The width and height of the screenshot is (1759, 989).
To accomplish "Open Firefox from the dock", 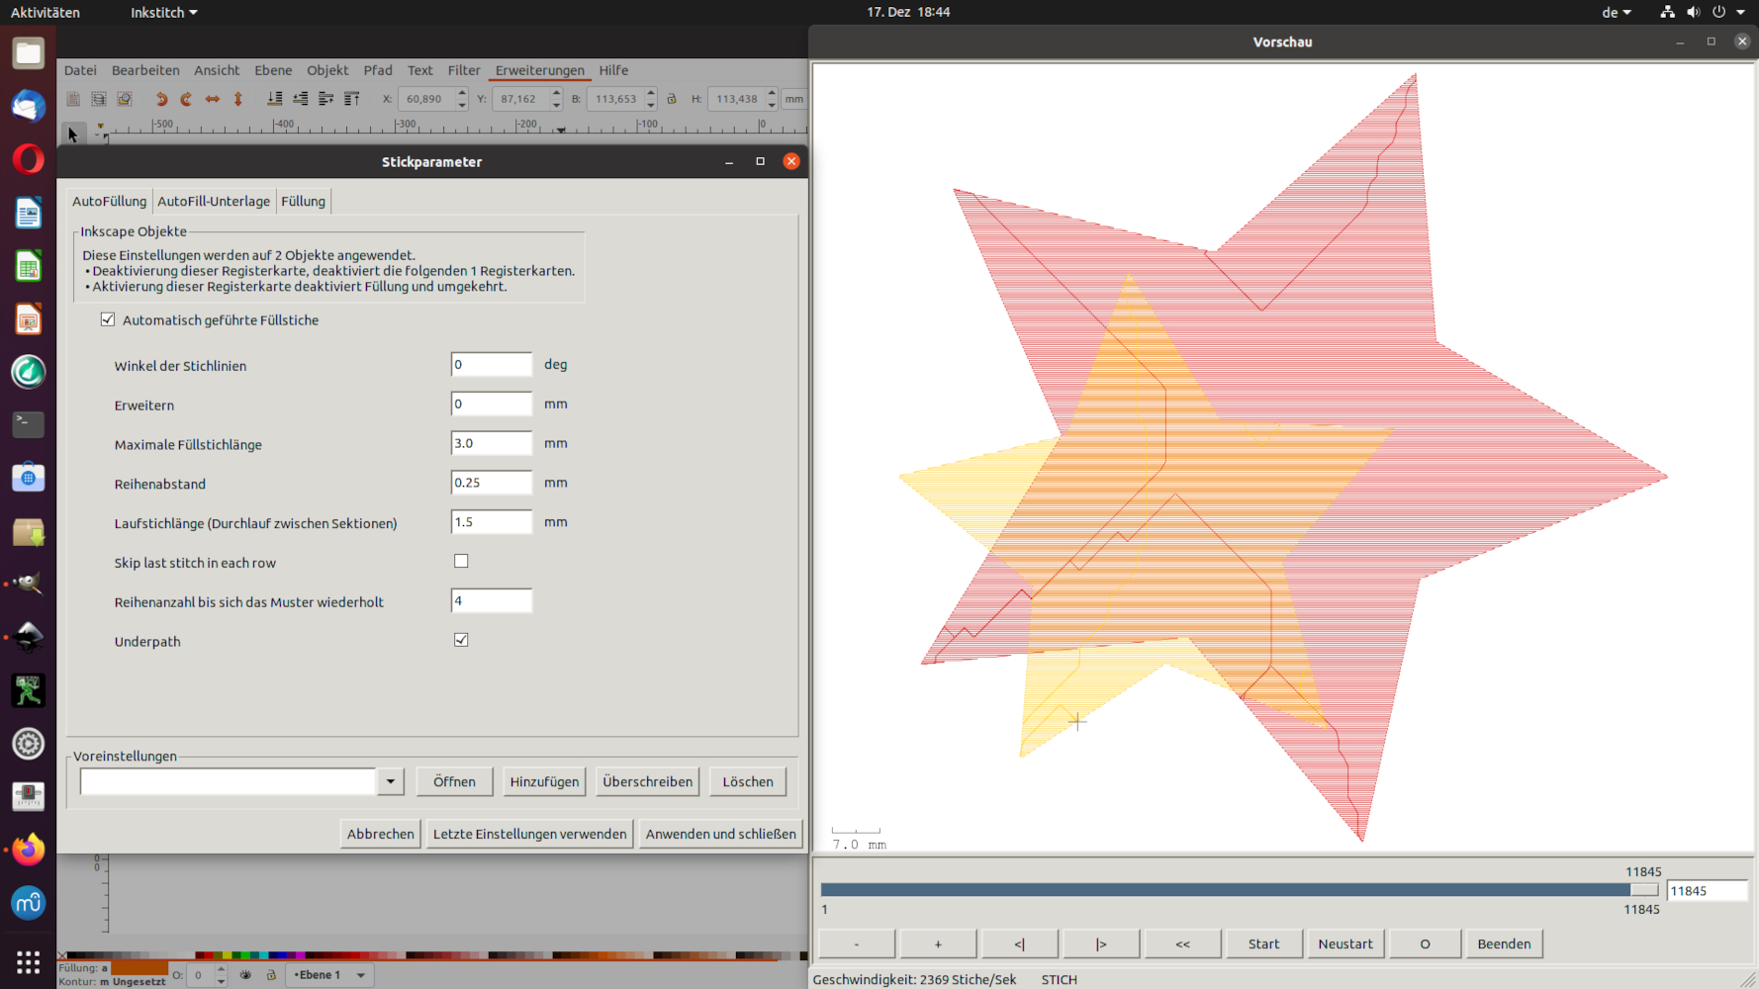I will [x=28, y=850].
